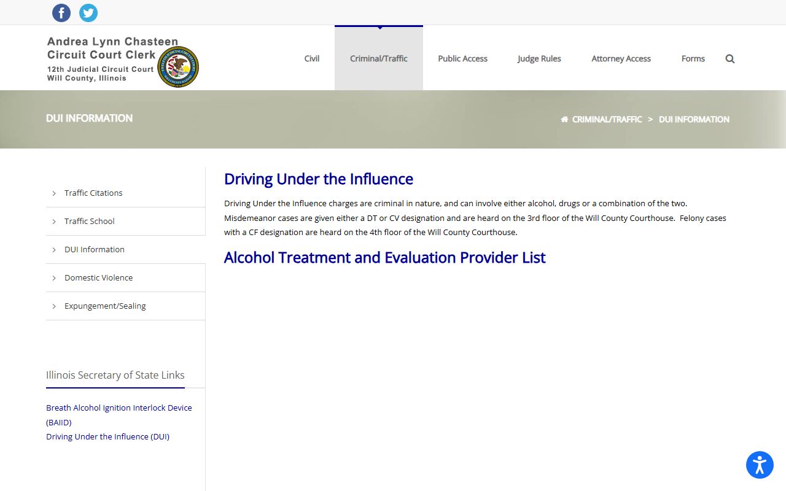Click the breadcrumb home icon
This screenshot has height=491, width=786.
click(564, 120)
